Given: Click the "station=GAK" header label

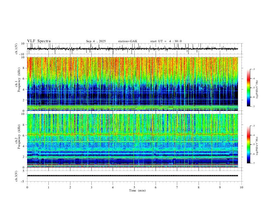Looking at the screenshot, I should (127, 41).
